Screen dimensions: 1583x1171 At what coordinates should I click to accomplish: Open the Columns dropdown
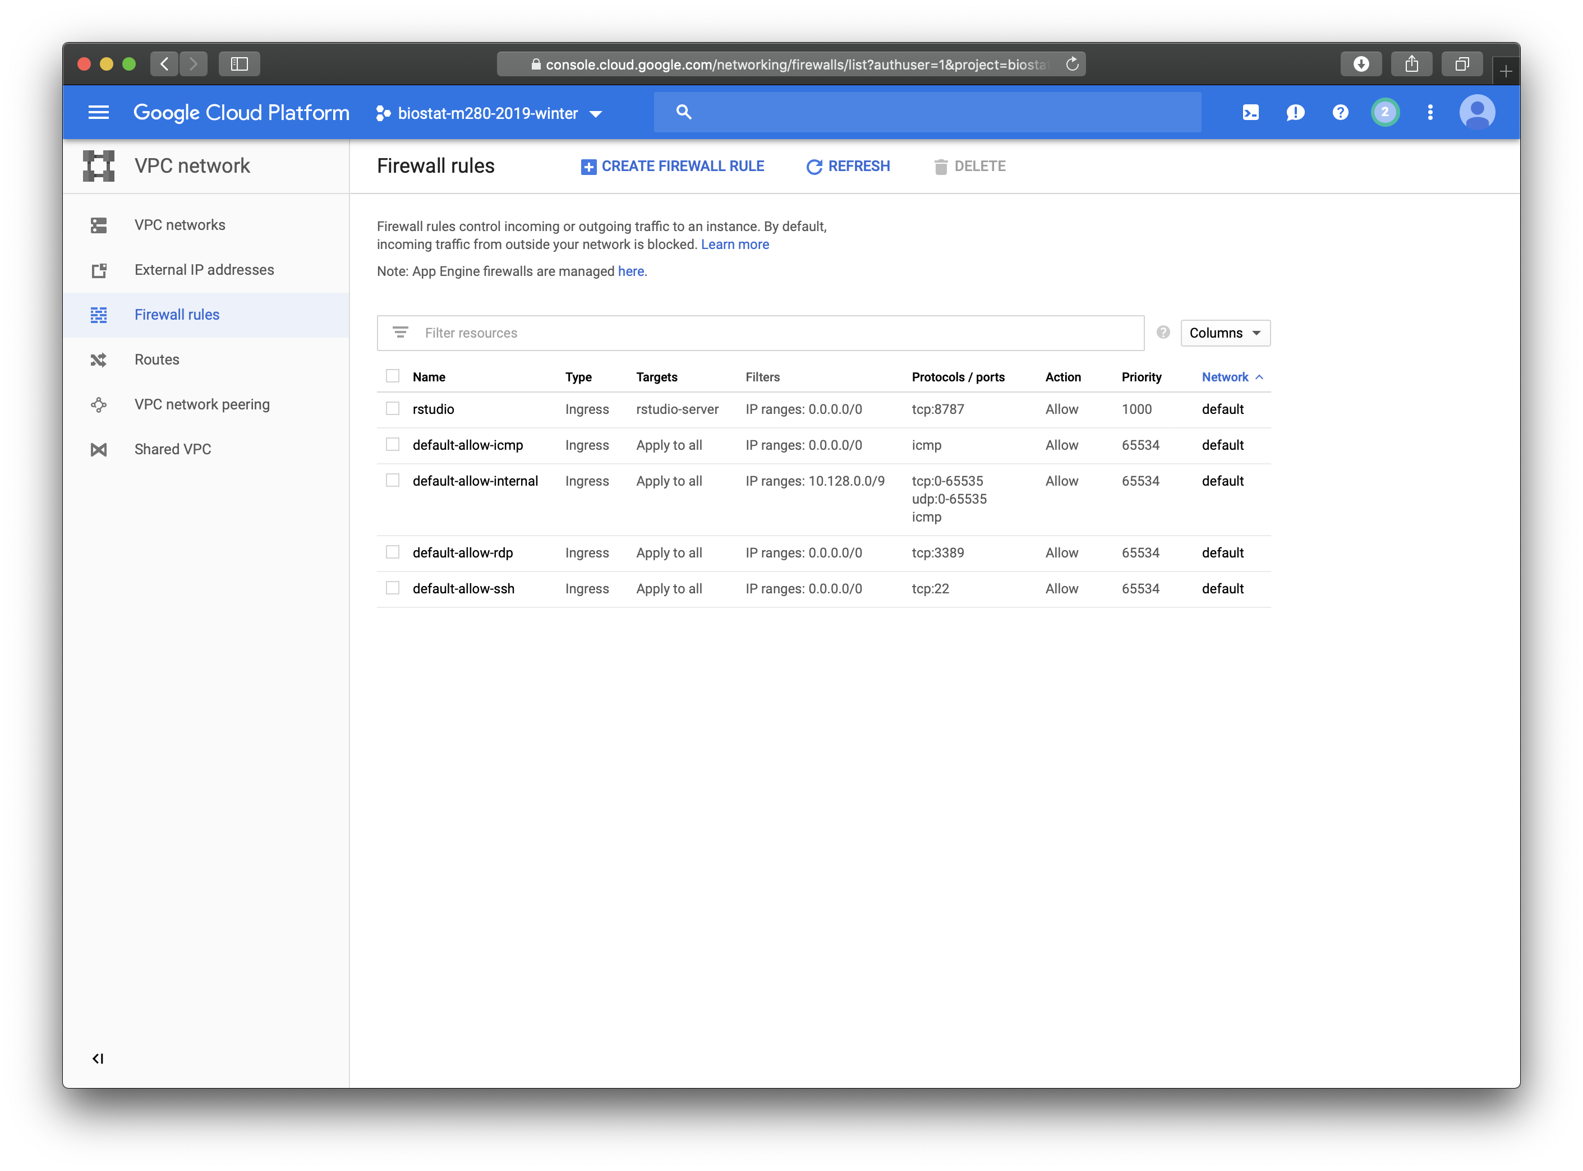(x=1225, y=333)
